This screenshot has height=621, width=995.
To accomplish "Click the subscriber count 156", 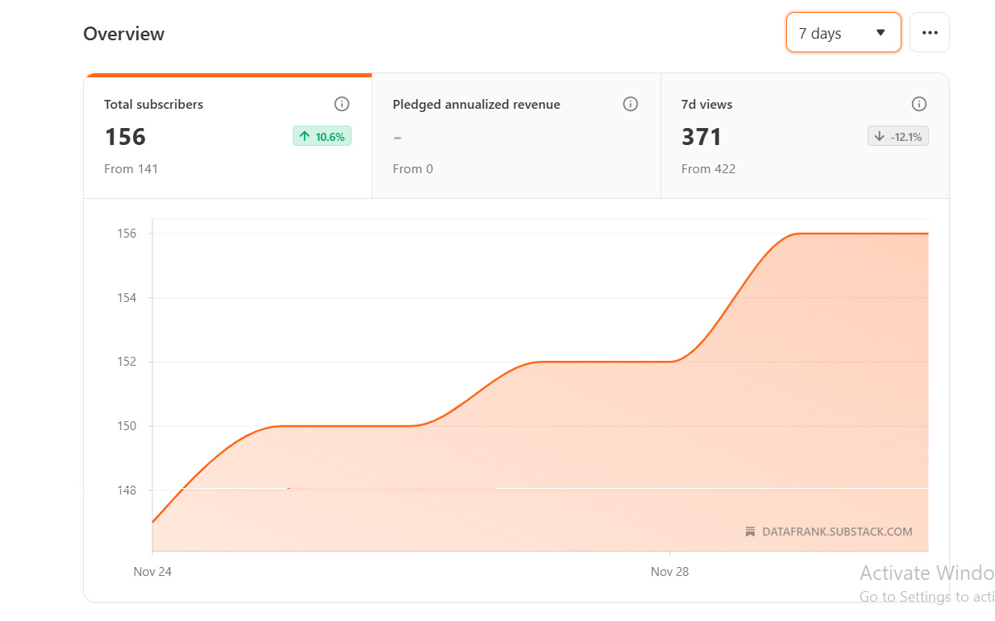I will (125, 137).
